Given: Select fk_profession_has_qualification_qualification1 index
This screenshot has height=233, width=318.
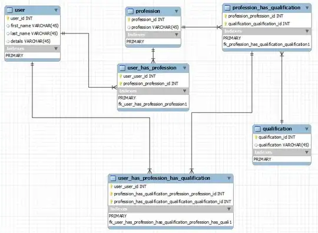Looking at the screenshot, I should [267, 44].
